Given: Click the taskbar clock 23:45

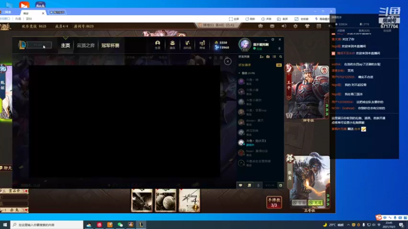Looking at the screenshot, I should [389, 225].
